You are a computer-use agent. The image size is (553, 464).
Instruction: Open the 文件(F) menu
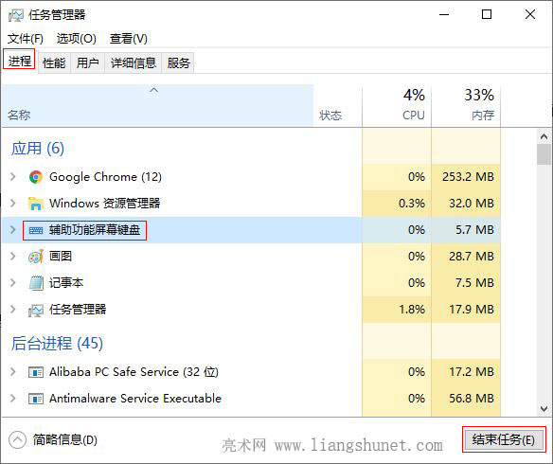pyautogui.click(x=26, y=39)
